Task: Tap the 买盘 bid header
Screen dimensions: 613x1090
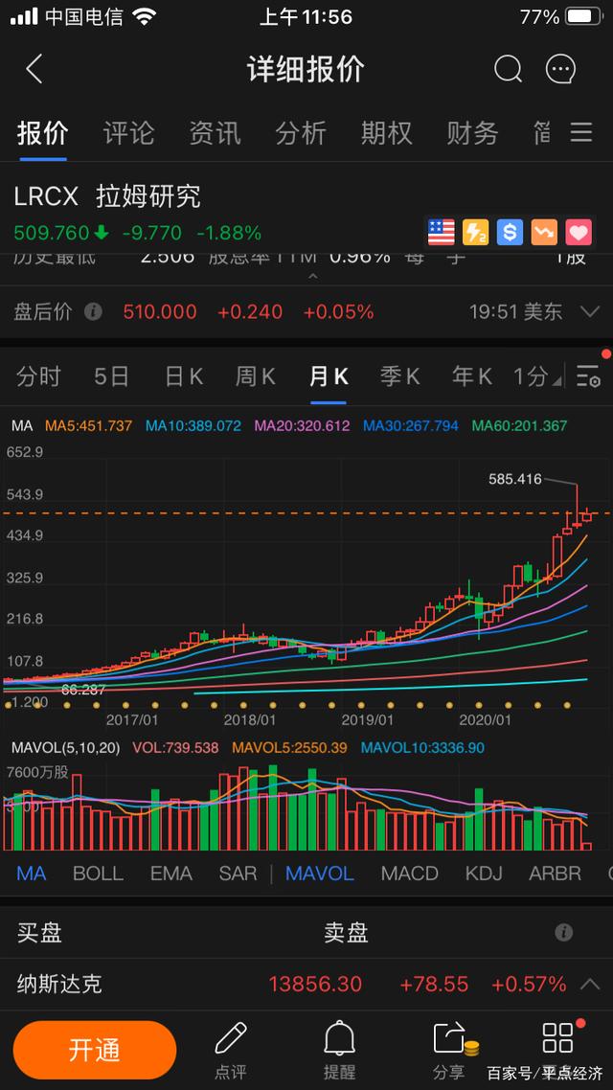Action: 39,932
